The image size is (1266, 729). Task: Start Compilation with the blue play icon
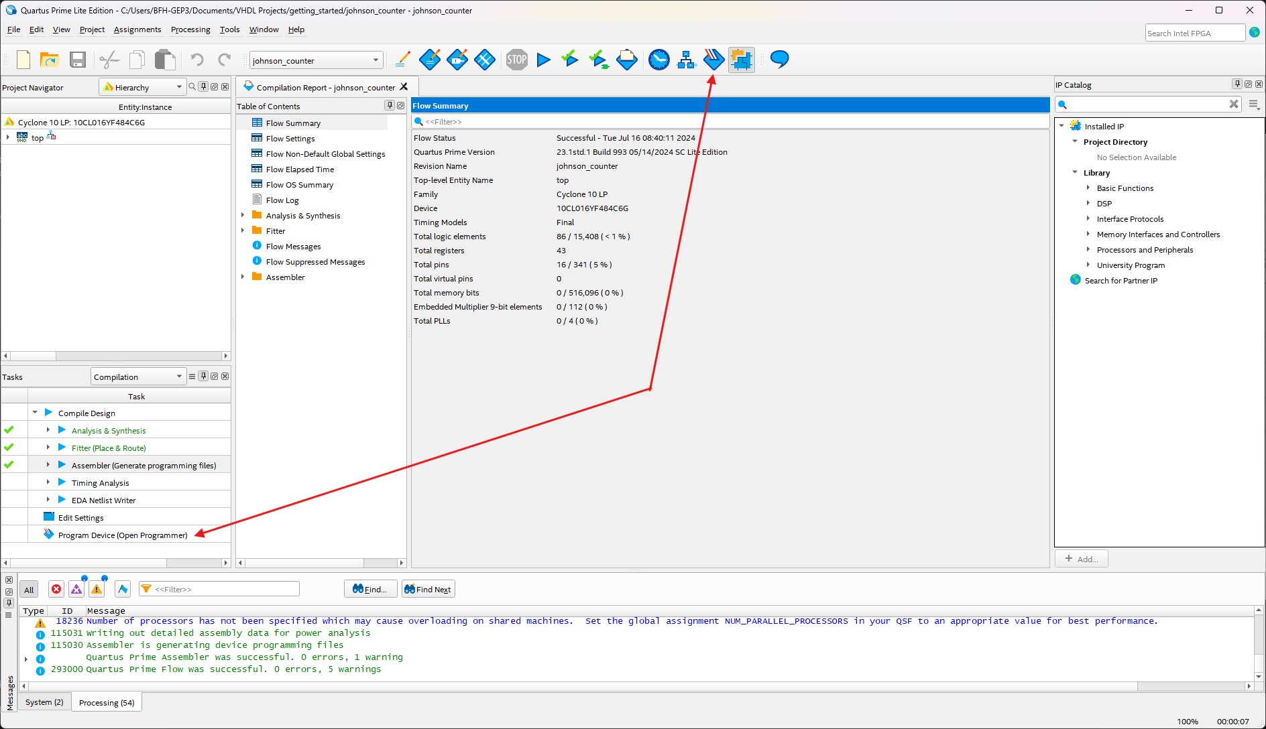(544, 60)
